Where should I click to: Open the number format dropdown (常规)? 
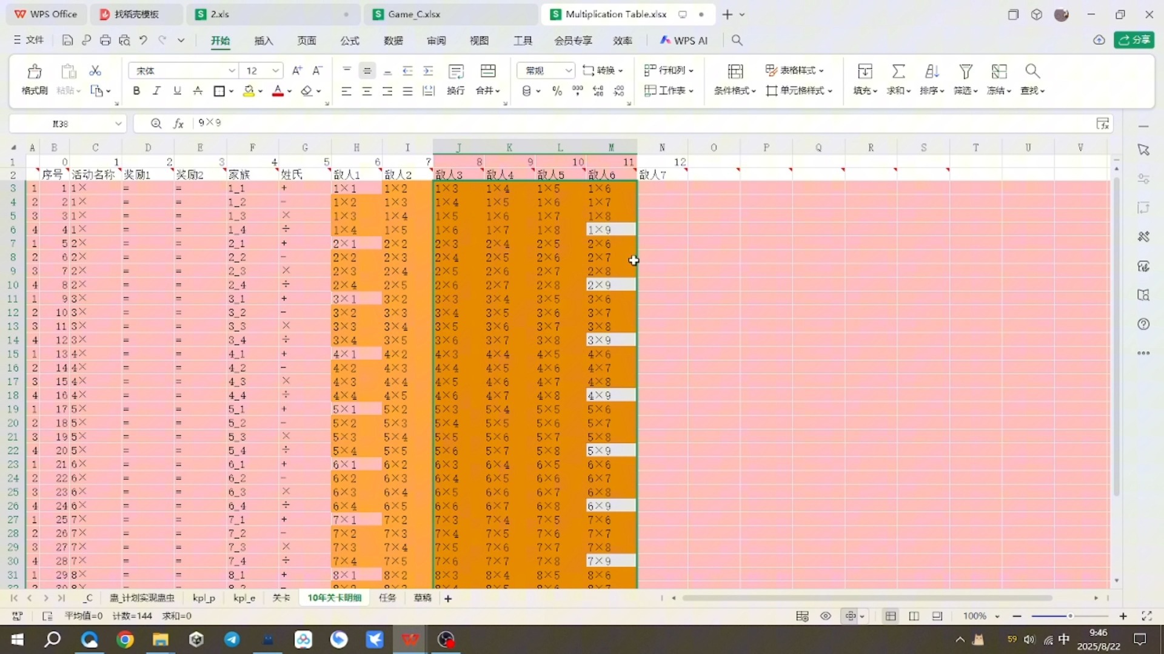click(568, 71)
